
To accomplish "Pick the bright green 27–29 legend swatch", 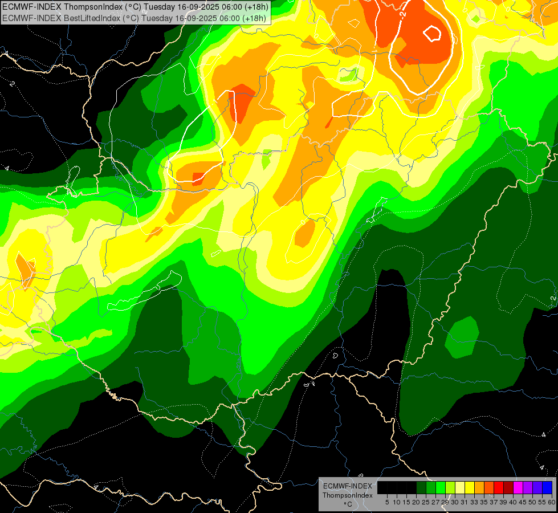I will click(x=441, y=487).
